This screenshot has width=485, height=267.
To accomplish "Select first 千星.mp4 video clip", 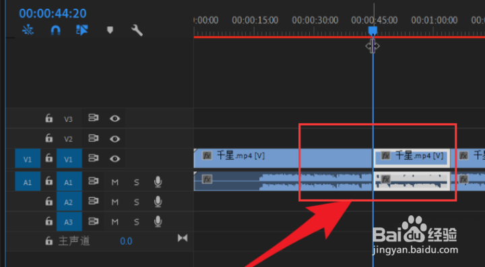I will click(283, 158).
